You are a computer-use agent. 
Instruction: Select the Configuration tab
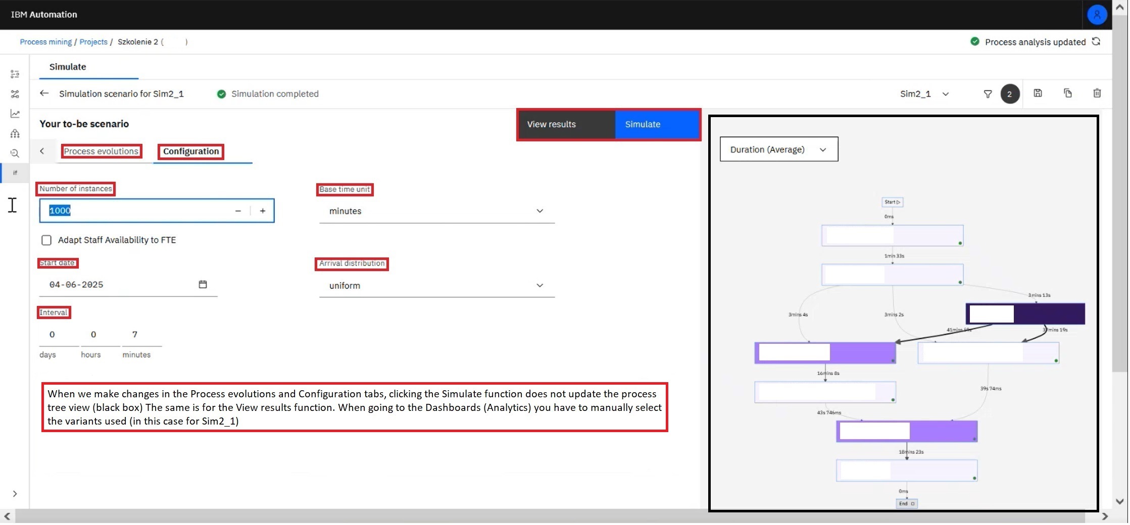click(191, 151)
